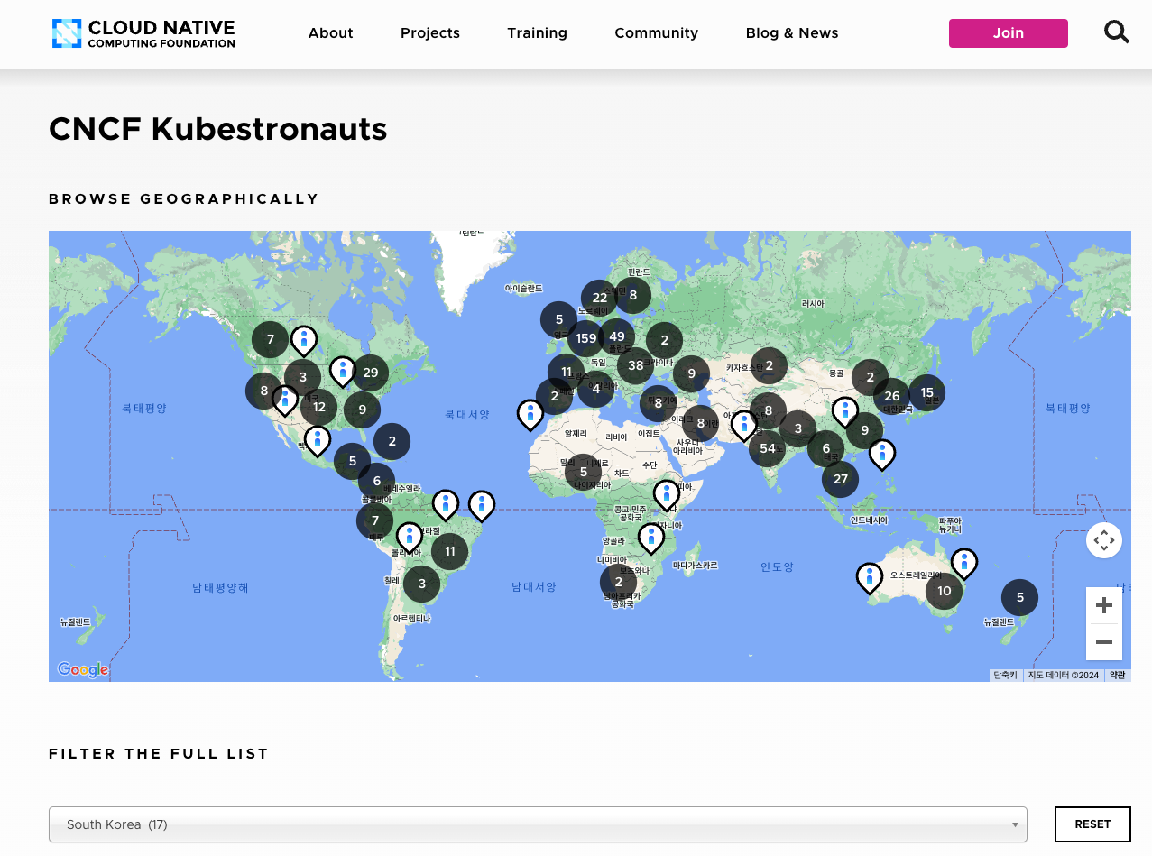Open the 2 cluster in South Africa
The image size is (1152, 856).
(619, 582)
